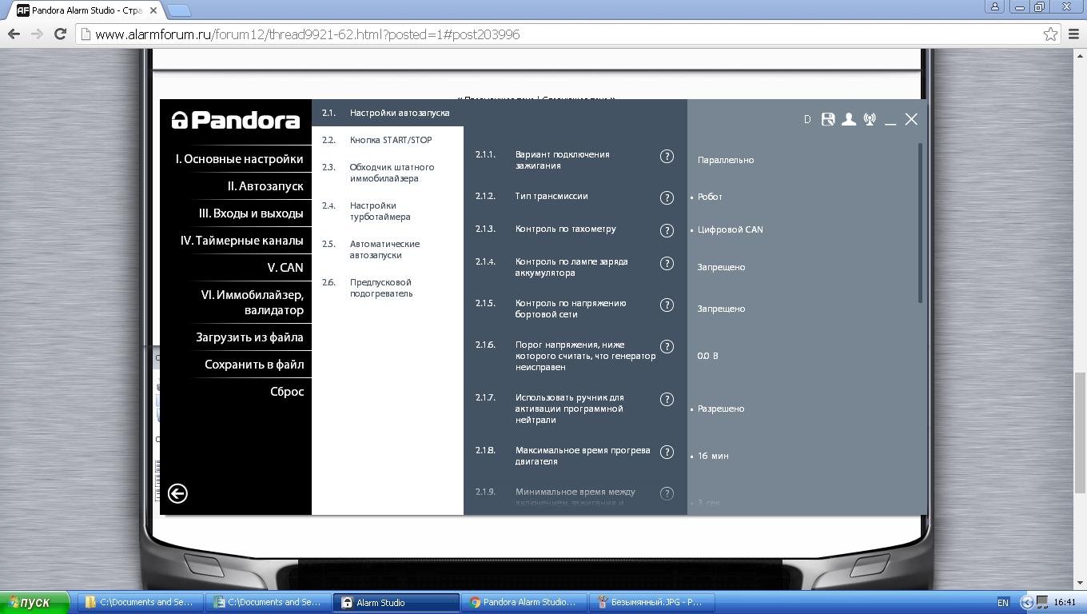Change Разрешено for handbrake neutral activation

coord(721,409)
